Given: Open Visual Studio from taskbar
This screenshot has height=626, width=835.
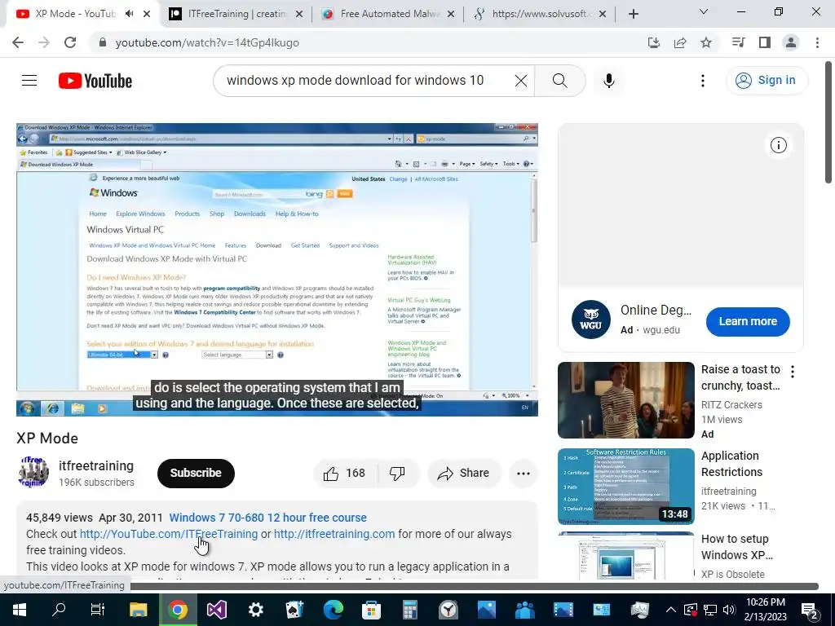Looking at the screenshot, I should [217, 610].
